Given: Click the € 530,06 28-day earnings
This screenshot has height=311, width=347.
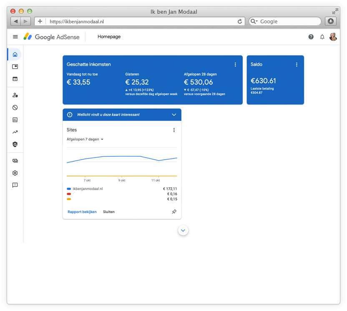Looking at the screenshot, I should pos(198,82).
